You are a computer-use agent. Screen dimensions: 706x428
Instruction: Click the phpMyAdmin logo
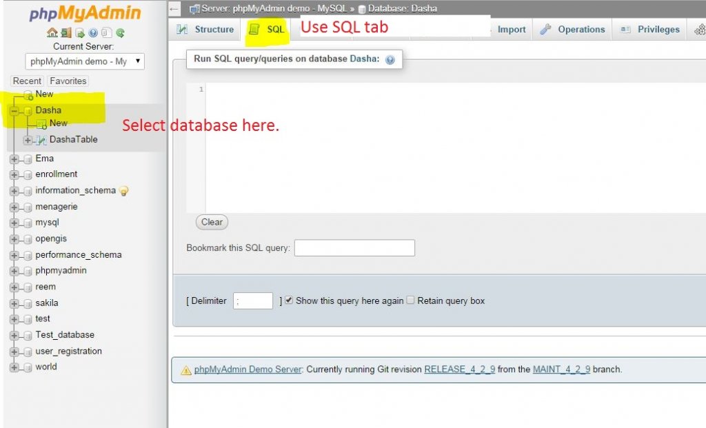point(85,13)
